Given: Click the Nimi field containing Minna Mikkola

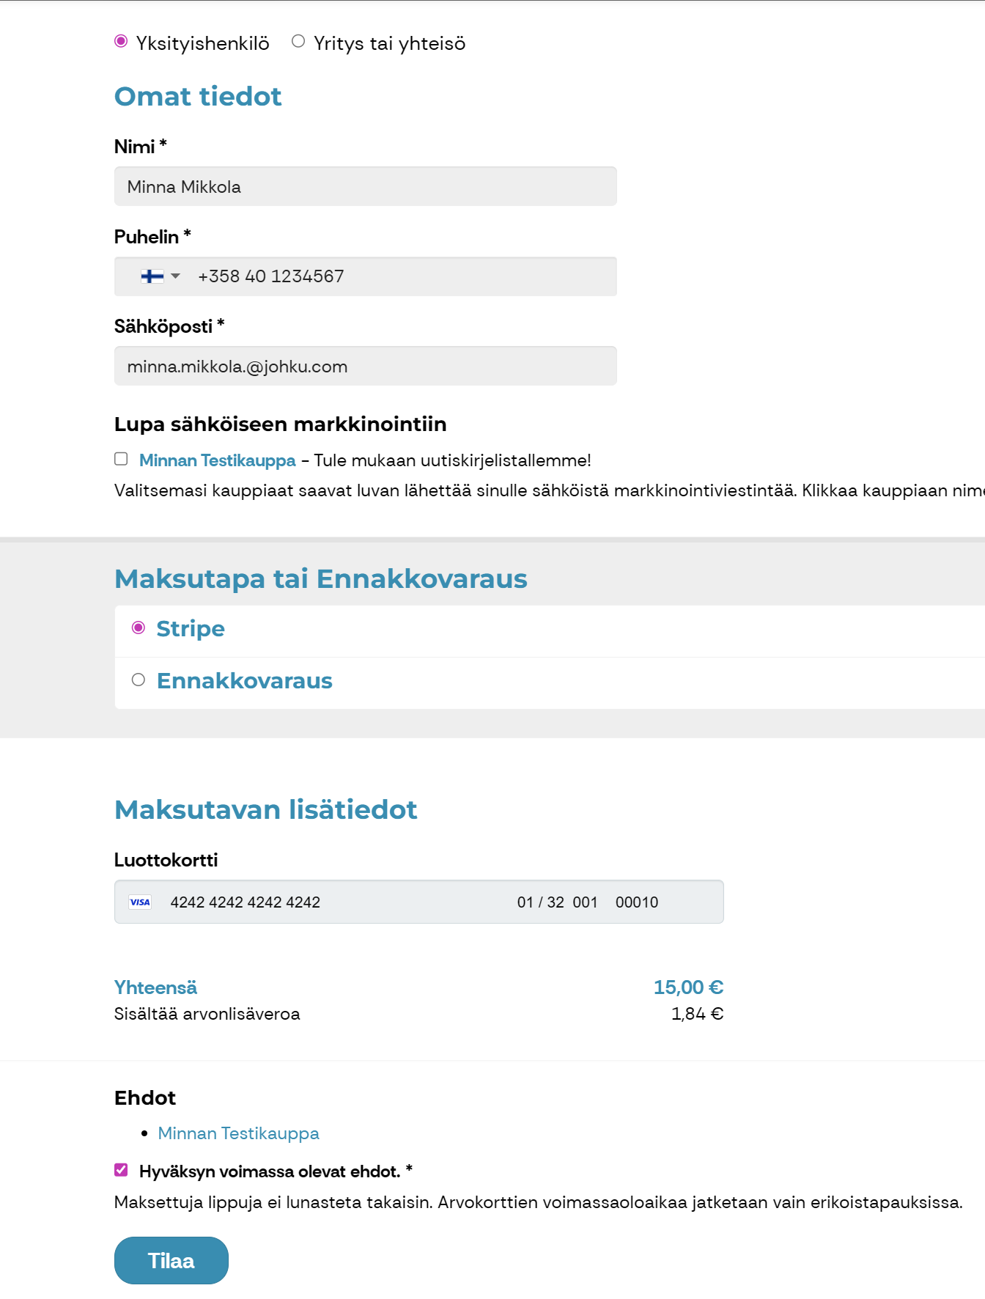Looking at the screenshot, I should [366, 186].
